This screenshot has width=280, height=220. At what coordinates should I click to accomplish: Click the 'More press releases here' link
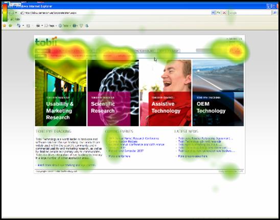[193, 156]
